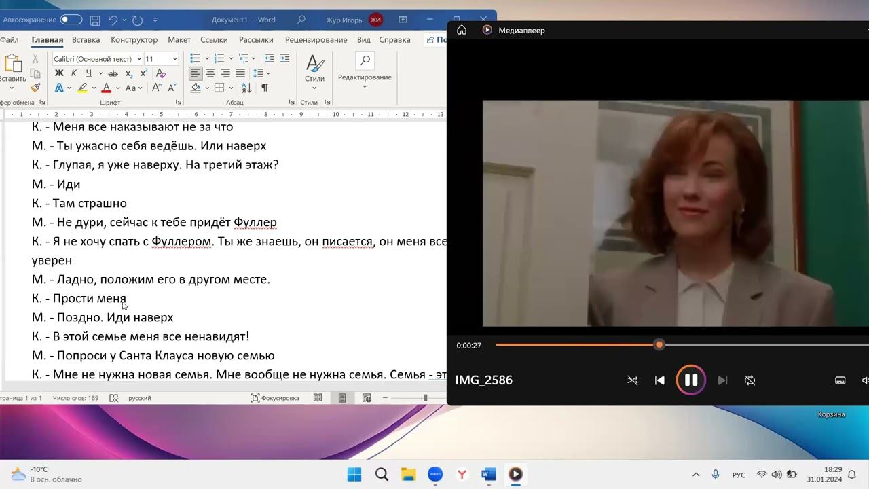The image size is (869, 489).
Task: Increase paragraph indent
Action: click(285, 58)
